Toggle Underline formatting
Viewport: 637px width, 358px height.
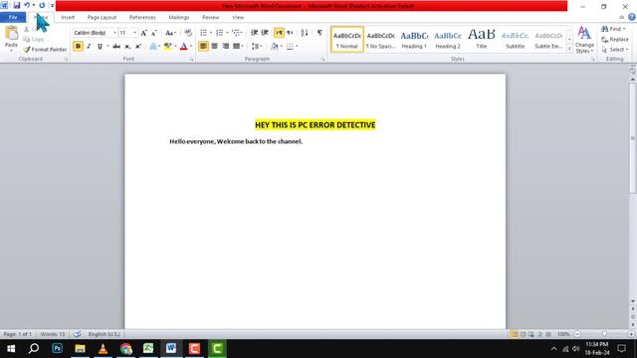click(x=100, y=47)
